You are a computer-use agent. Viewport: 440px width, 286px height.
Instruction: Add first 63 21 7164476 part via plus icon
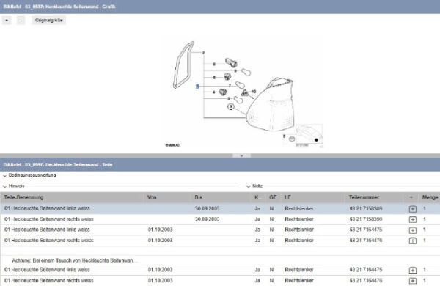(x=412, y=241)
